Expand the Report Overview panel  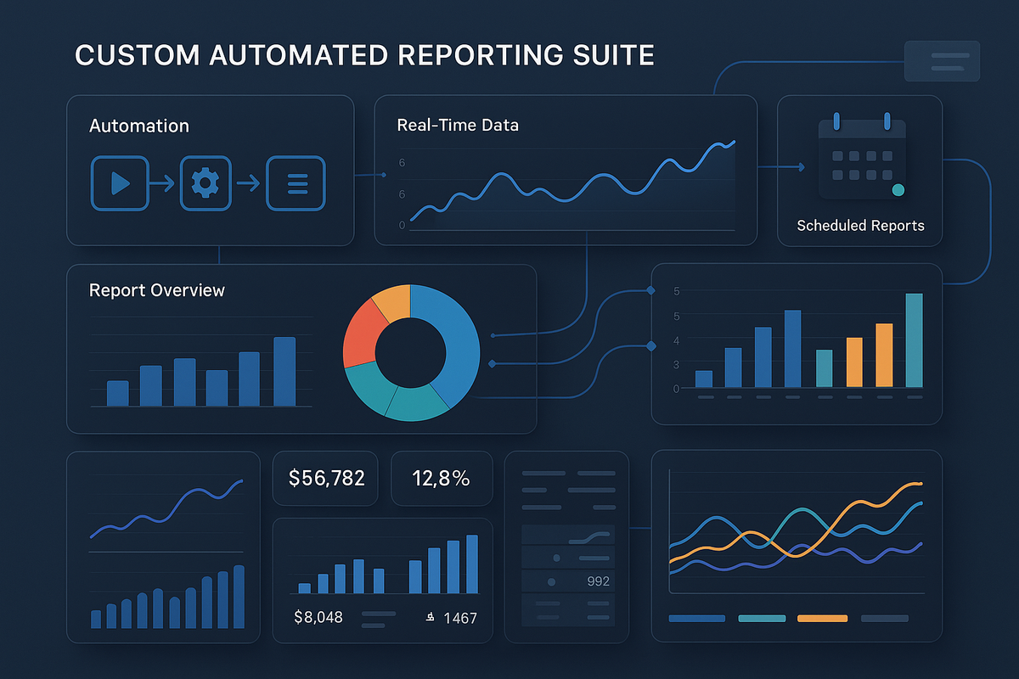point(301,348)
